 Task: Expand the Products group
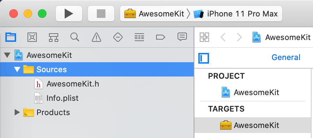click(x=18, y=112)
